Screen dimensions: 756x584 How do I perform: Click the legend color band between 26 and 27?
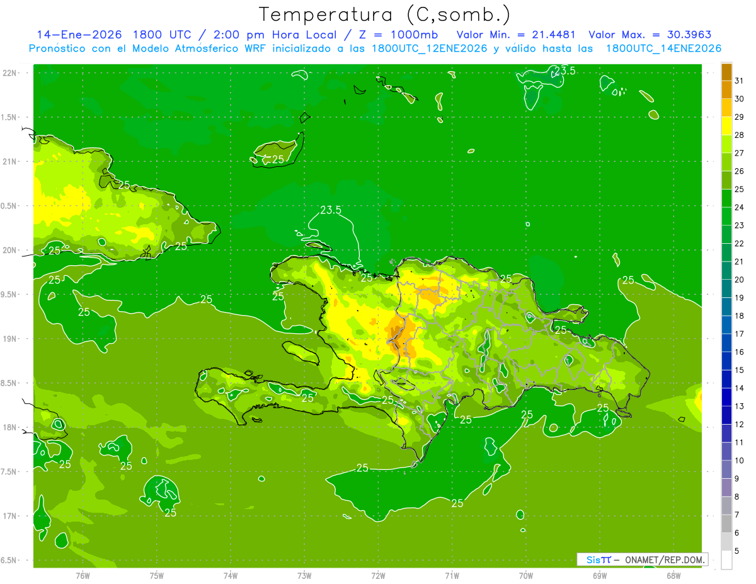(x=726, y=163)
